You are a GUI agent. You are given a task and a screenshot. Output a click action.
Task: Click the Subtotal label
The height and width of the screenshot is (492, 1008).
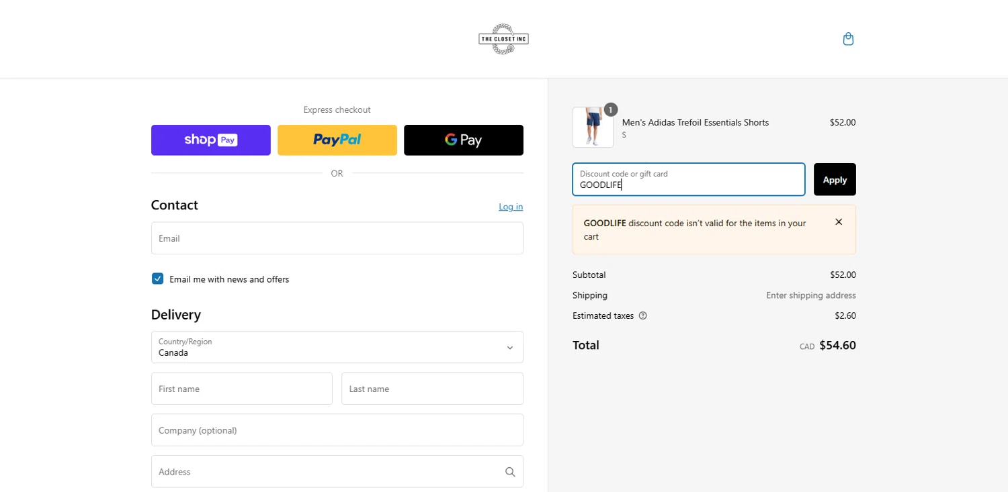click(x=589, y=275)
